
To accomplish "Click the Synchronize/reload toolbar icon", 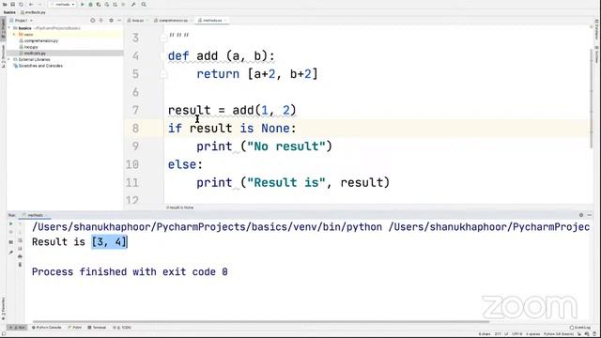I will tap(21, 4).
